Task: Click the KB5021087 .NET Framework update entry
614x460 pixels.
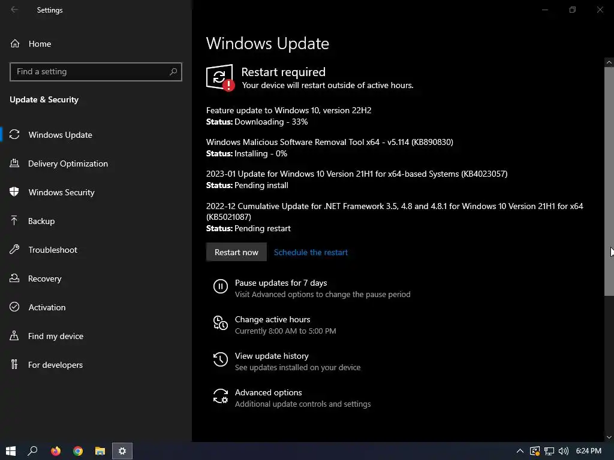Action: click(x=395, y=211)
